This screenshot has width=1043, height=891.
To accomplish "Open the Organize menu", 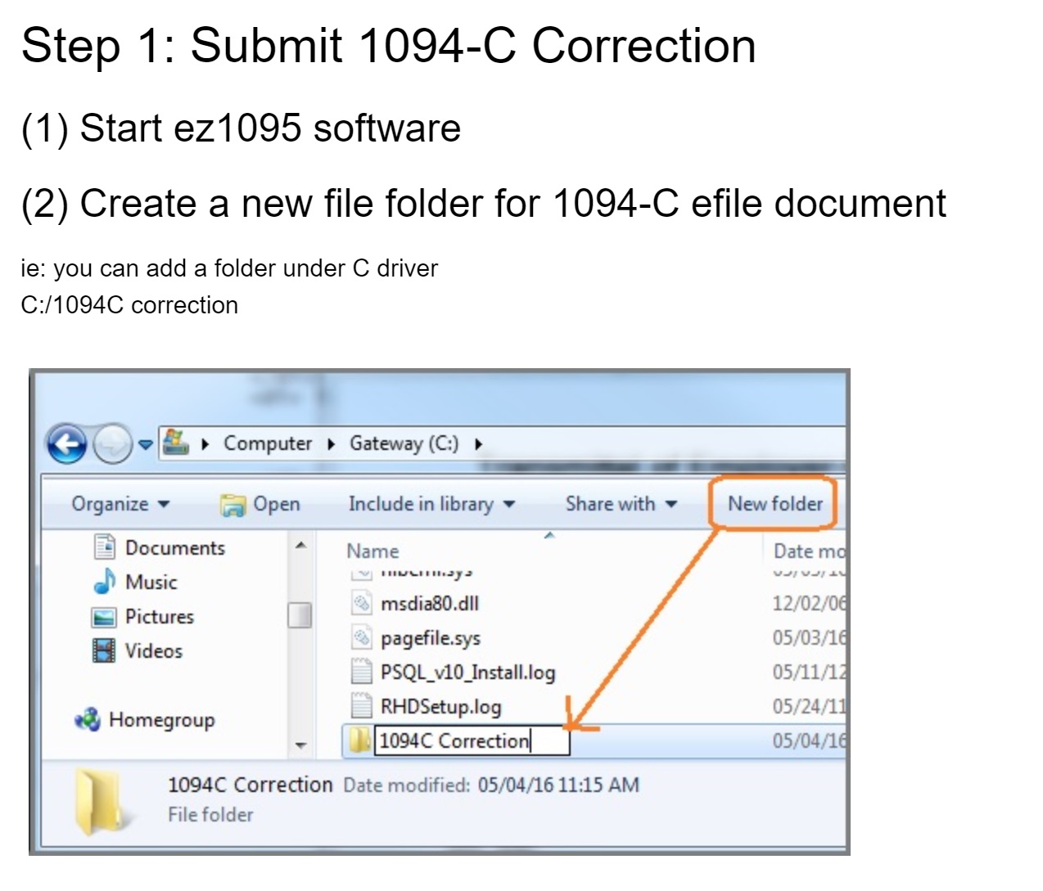I will pos(120,504).
